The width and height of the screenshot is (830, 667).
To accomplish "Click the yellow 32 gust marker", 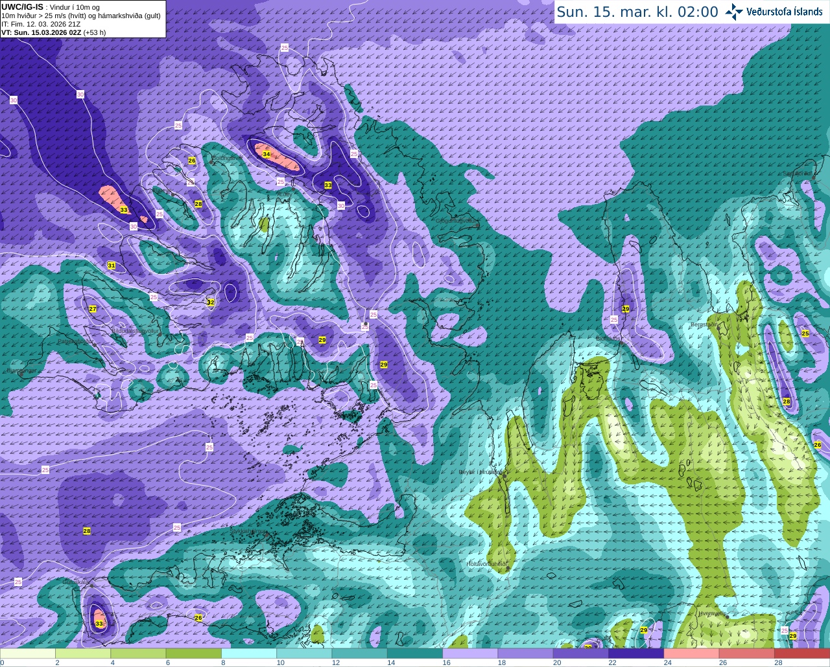I will pos(210,302).
